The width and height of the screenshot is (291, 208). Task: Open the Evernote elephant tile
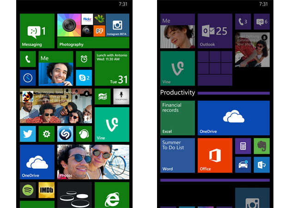coord(262,146)
